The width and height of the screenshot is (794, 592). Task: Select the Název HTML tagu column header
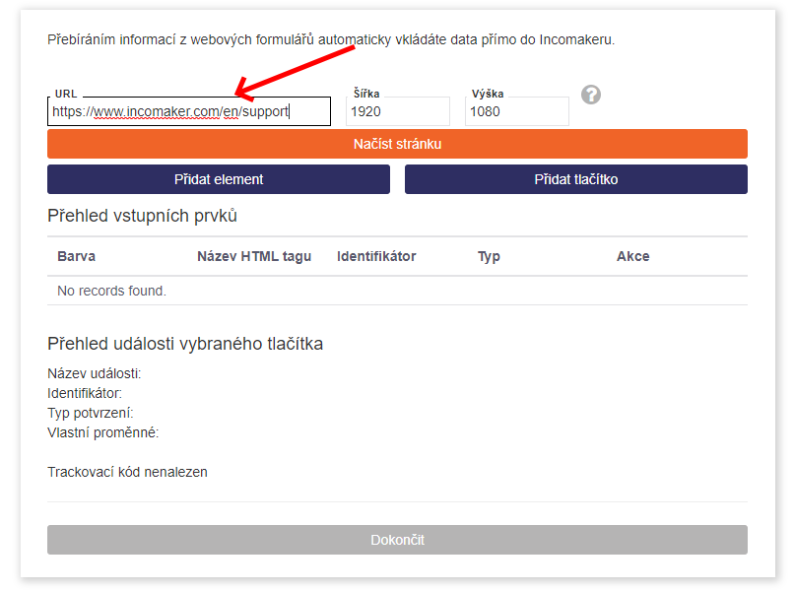pyautogui.click(x=254, y=256)
